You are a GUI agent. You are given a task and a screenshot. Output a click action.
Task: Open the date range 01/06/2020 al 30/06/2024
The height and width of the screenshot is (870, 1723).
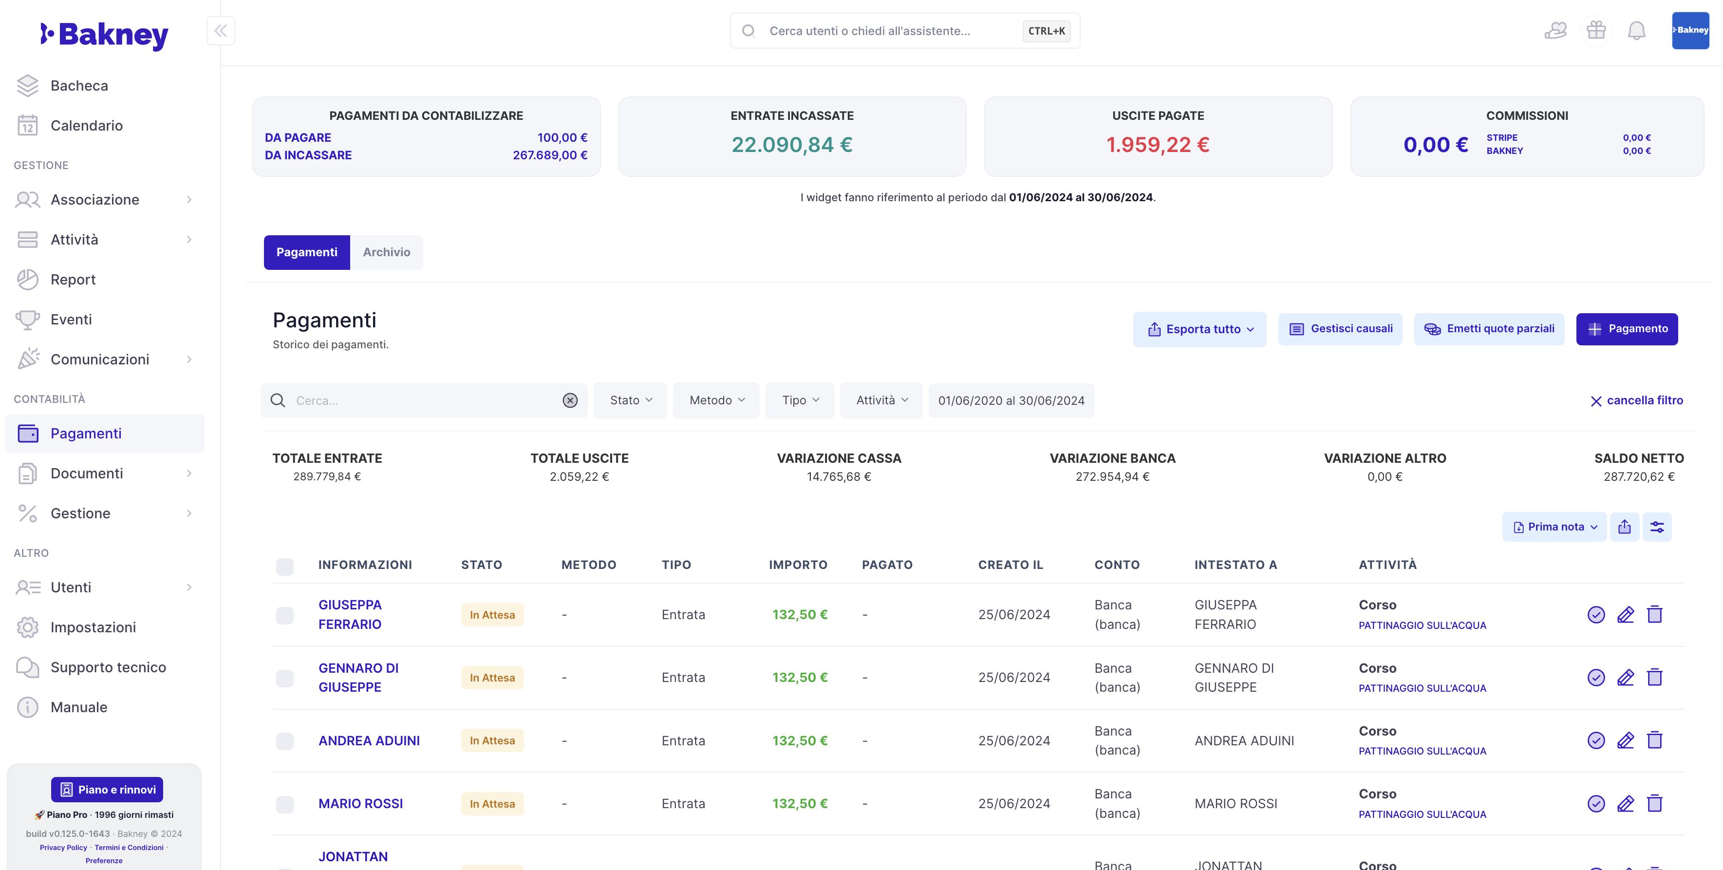(x=1011, y=400)
